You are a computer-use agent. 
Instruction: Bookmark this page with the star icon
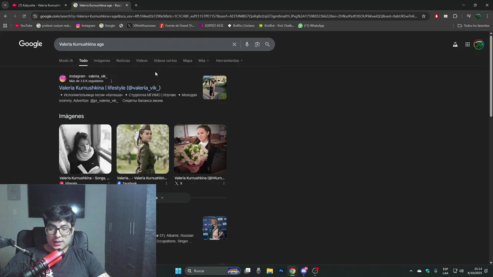pos(424,16)
